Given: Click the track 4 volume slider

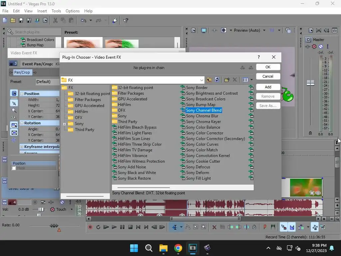Looking at the screenshot, I should click(x=41, y=209).
